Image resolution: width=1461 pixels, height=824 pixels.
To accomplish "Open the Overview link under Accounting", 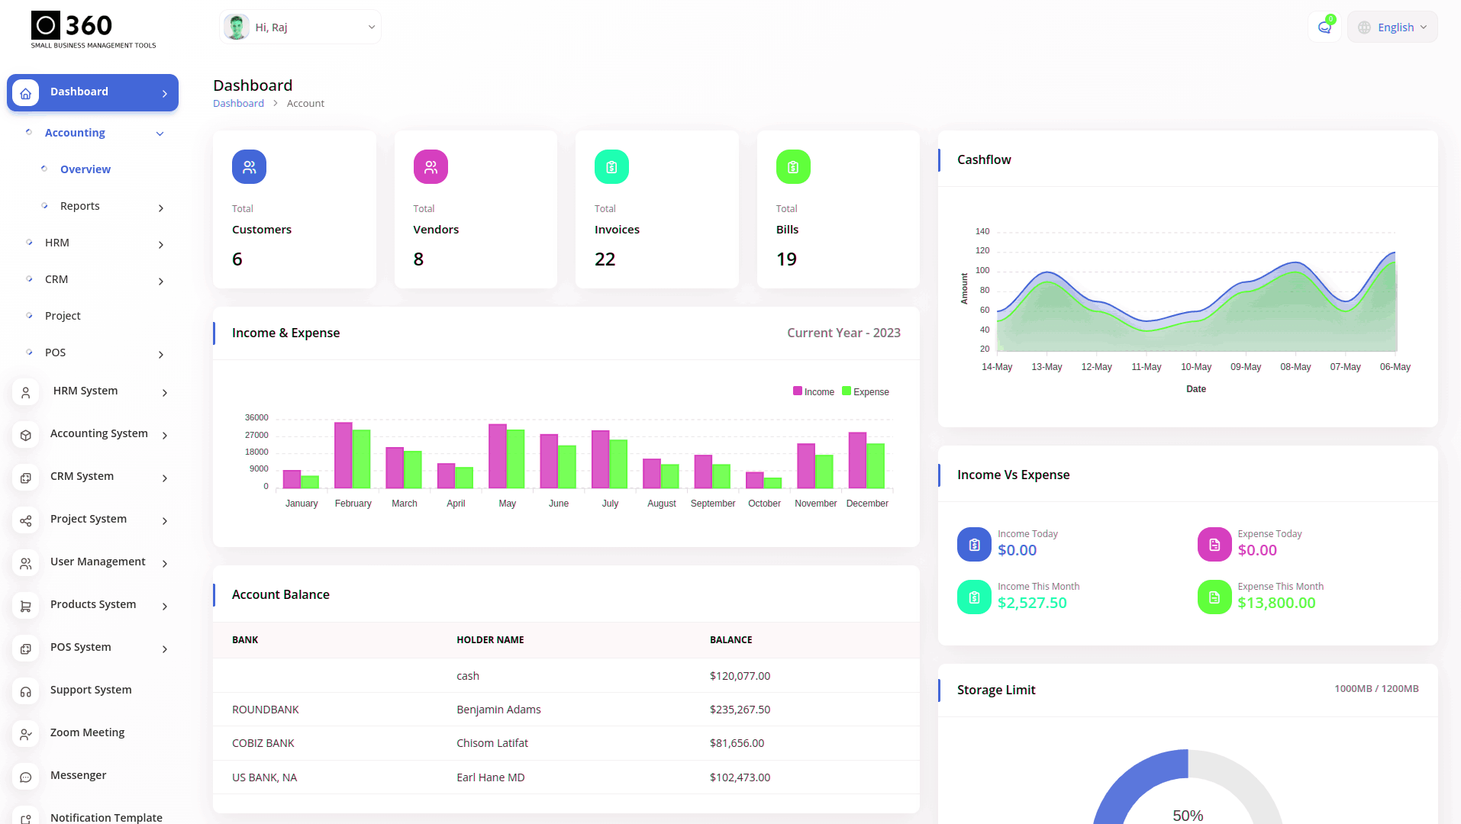I will [x=85, y=169].
